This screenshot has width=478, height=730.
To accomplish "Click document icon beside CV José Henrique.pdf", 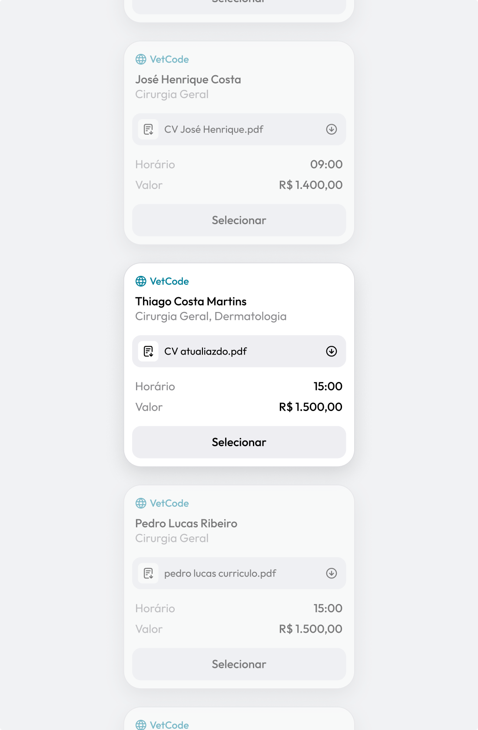I will click(148, 129).
